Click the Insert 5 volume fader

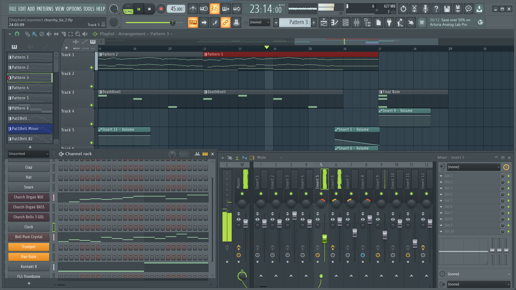pyautogui.click(x=325, y=238)
